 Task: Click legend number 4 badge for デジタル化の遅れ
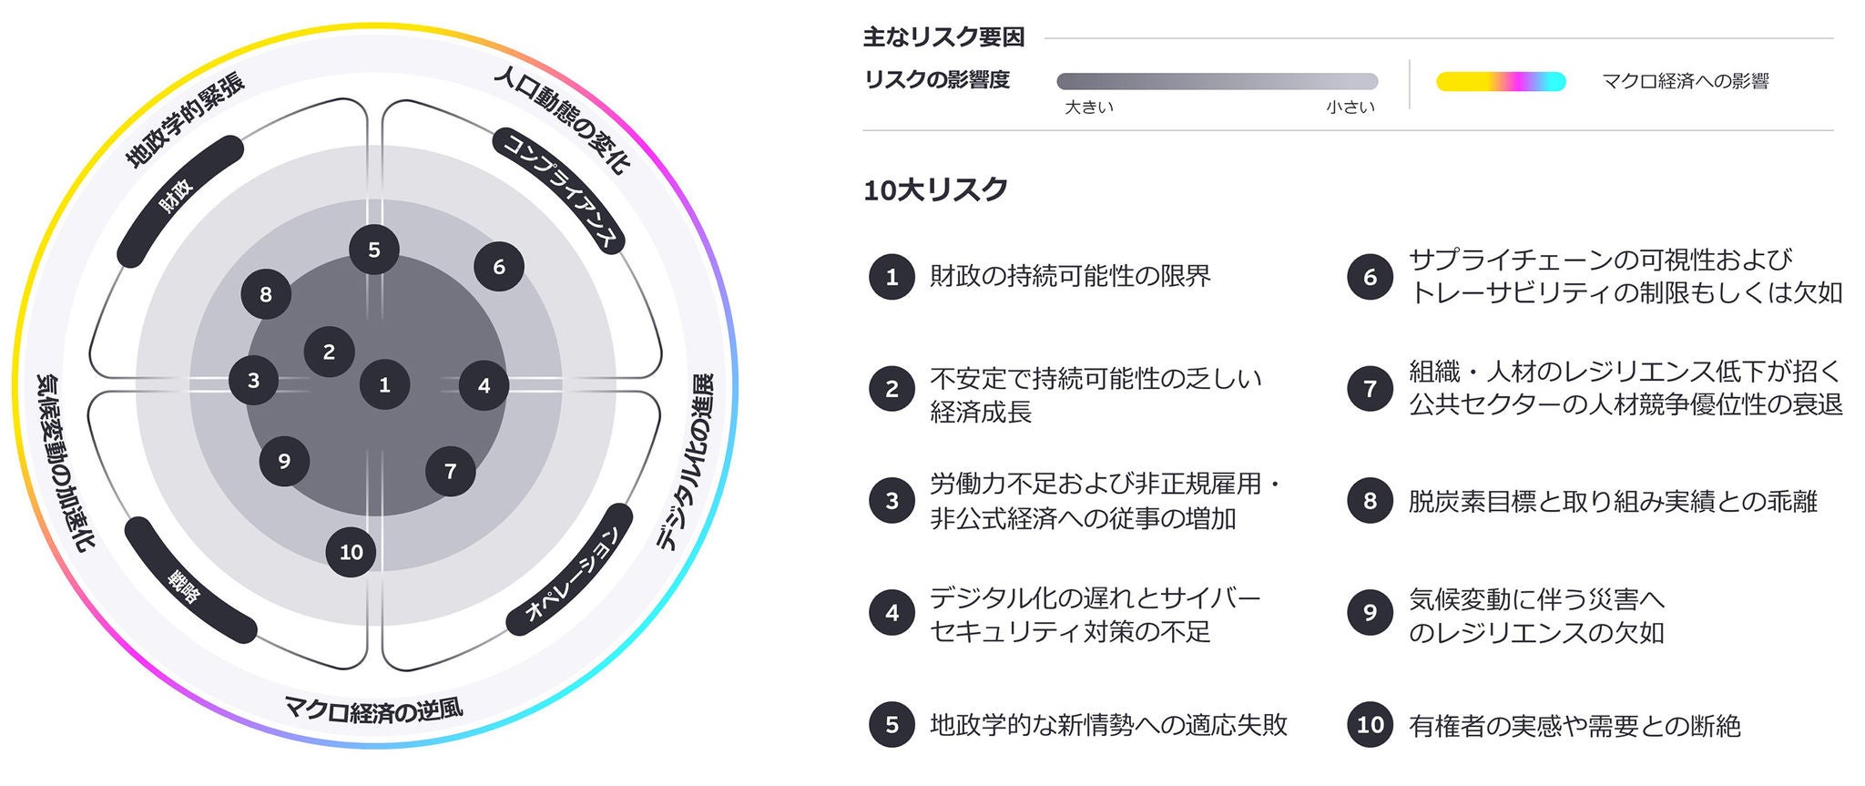(x=892, y=613)
